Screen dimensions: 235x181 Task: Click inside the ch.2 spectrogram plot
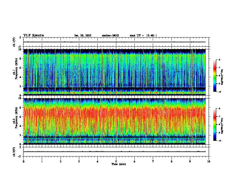[x=115, y=121]
